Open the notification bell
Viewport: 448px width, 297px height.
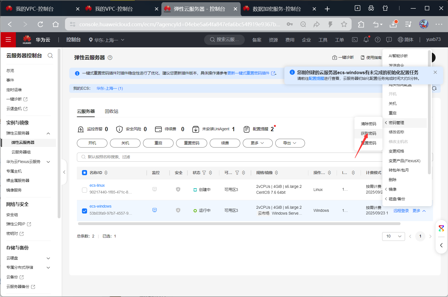click(366, 40)
